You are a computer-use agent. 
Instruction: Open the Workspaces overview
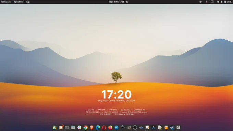pos(6,2)
